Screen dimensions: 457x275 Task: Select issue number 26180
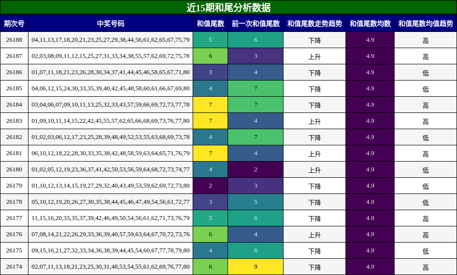[14, 169]
